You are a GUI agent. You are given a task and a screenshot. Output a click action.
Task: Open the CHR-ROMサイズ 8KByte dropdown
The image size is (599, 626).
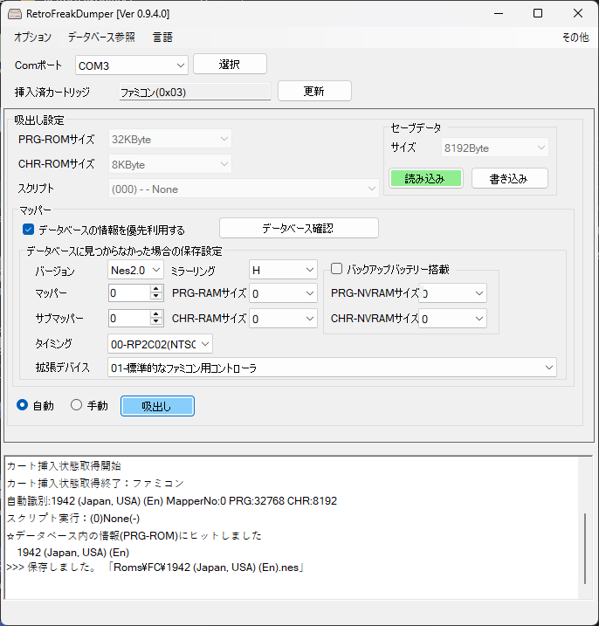pos(170,164)
